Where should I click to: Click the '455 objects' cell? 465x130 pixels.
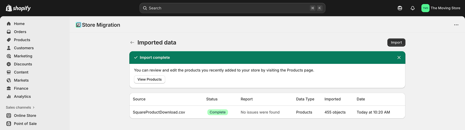point(335,112)
